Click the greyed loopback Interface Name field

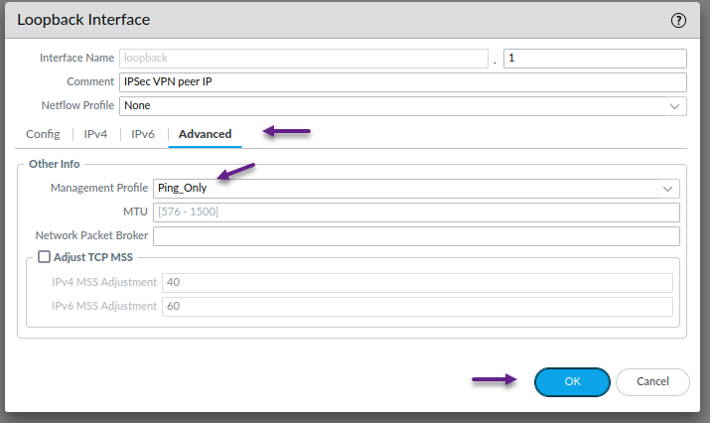[304, 59]
